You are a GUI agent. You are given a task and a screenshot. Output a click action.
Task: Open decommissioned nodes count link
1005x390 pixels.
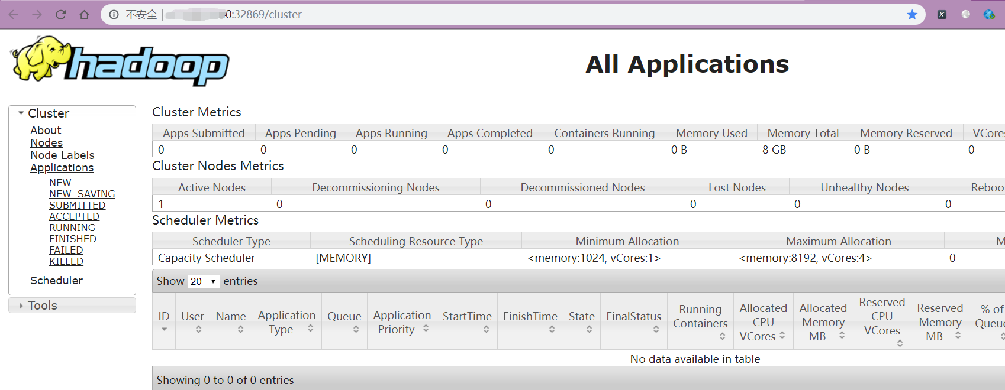(x=488, y=204)
